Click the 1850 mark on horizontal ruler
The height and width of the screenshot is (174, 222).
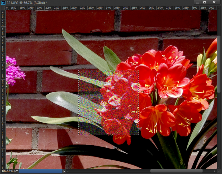click(13, 8)
